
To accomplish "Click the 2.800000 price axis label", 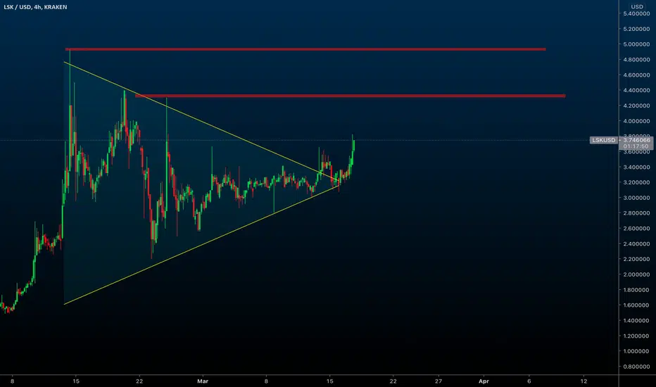I will pos(636,213).
